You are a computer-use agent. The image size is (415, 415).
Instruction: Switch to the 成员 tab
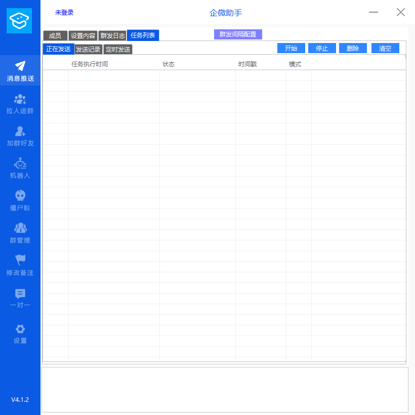tap(55, 36)
